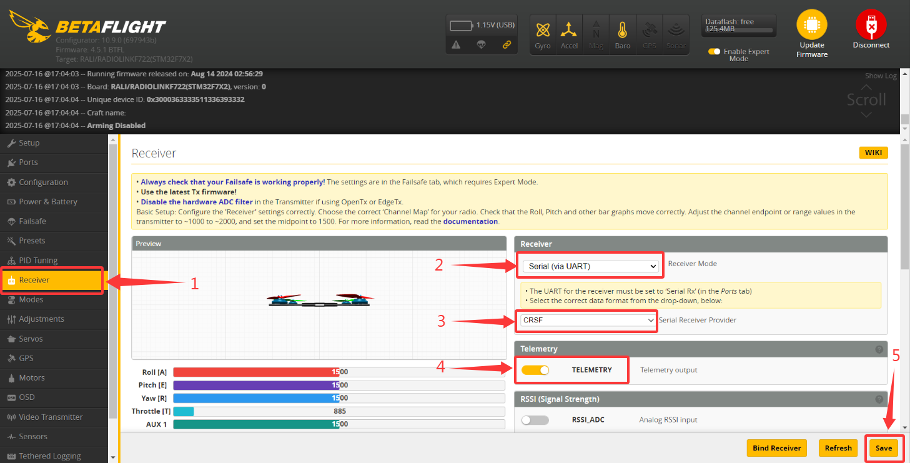
Task: Expand the log with Show Log
Action: (x=881, y=76)
